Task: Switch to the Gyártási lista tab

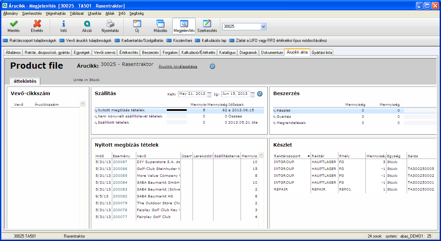Action: pyautogui.click(x=322, y=53)
